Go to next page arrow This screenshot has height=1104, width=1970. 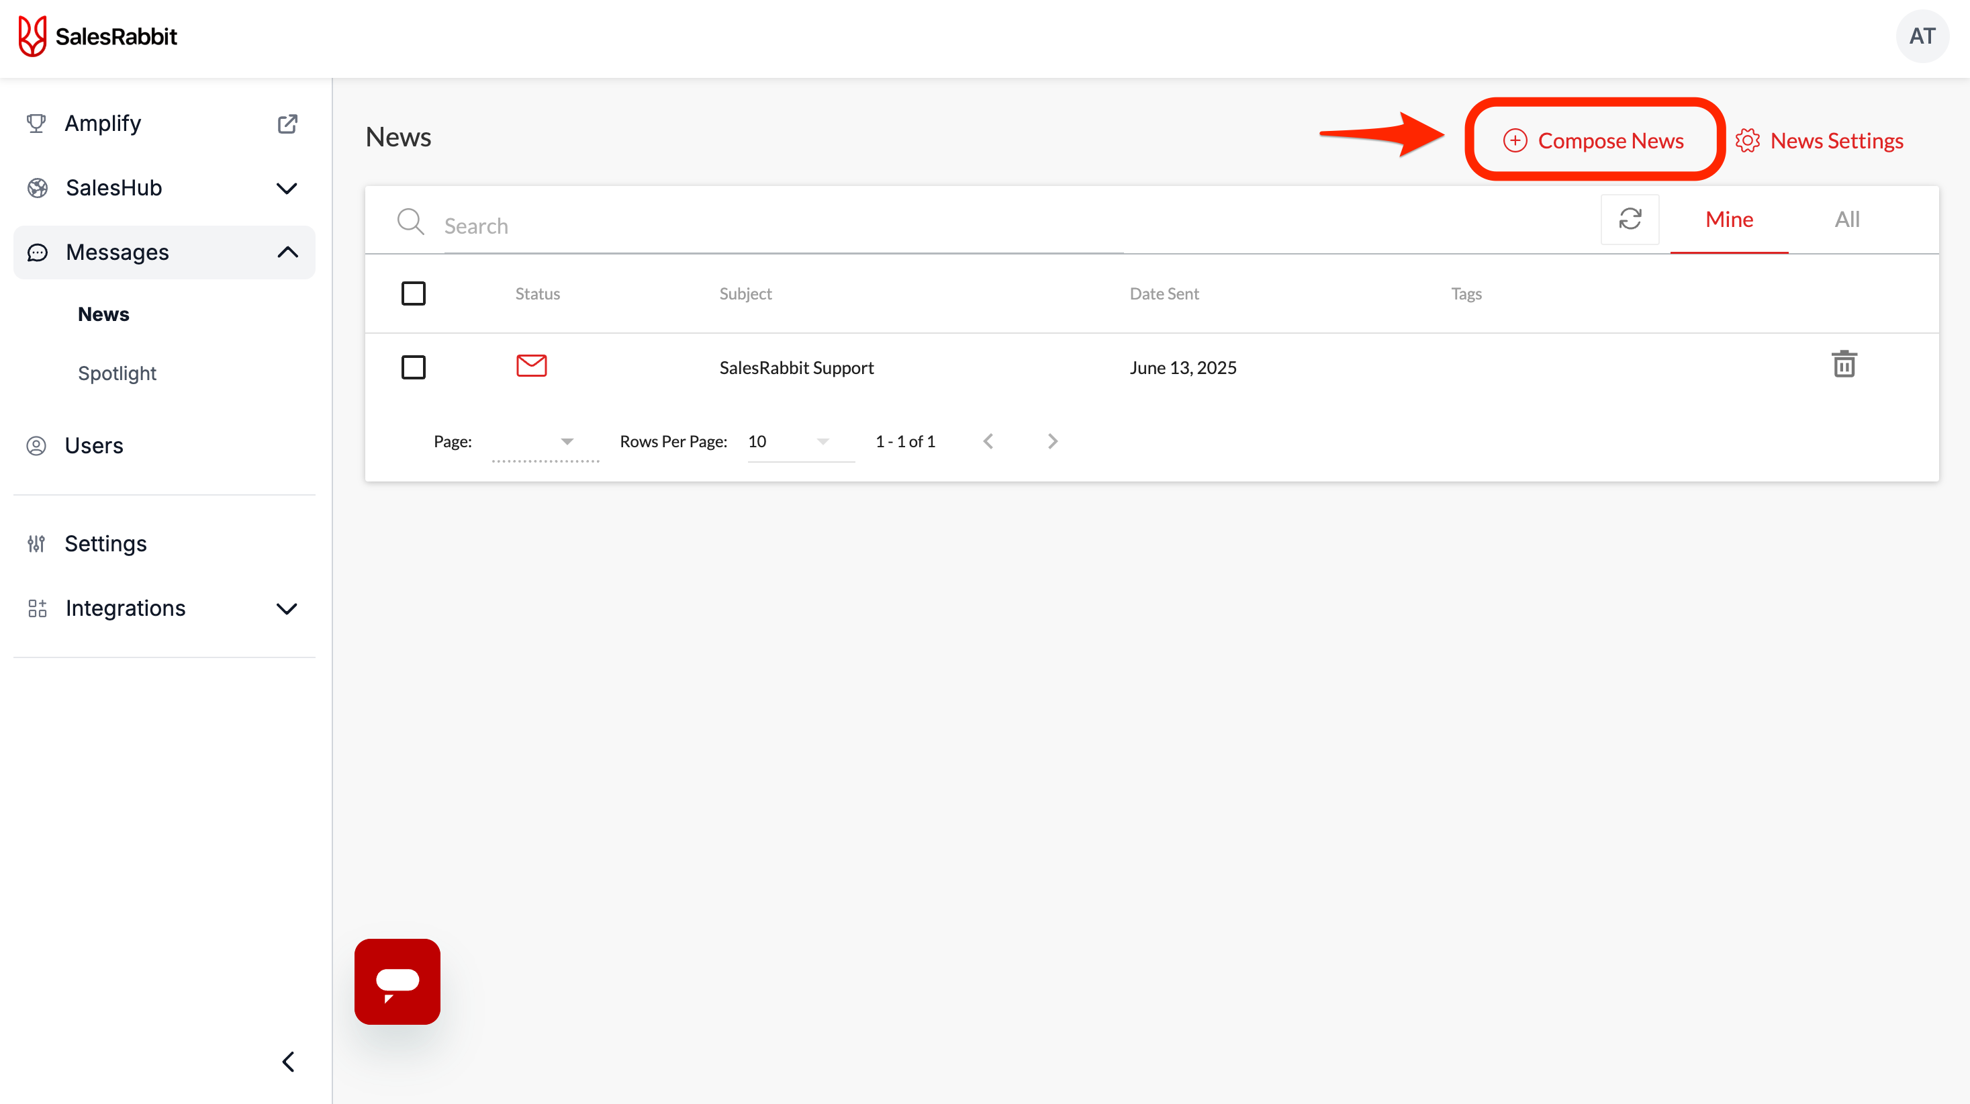click(1052, 441)
